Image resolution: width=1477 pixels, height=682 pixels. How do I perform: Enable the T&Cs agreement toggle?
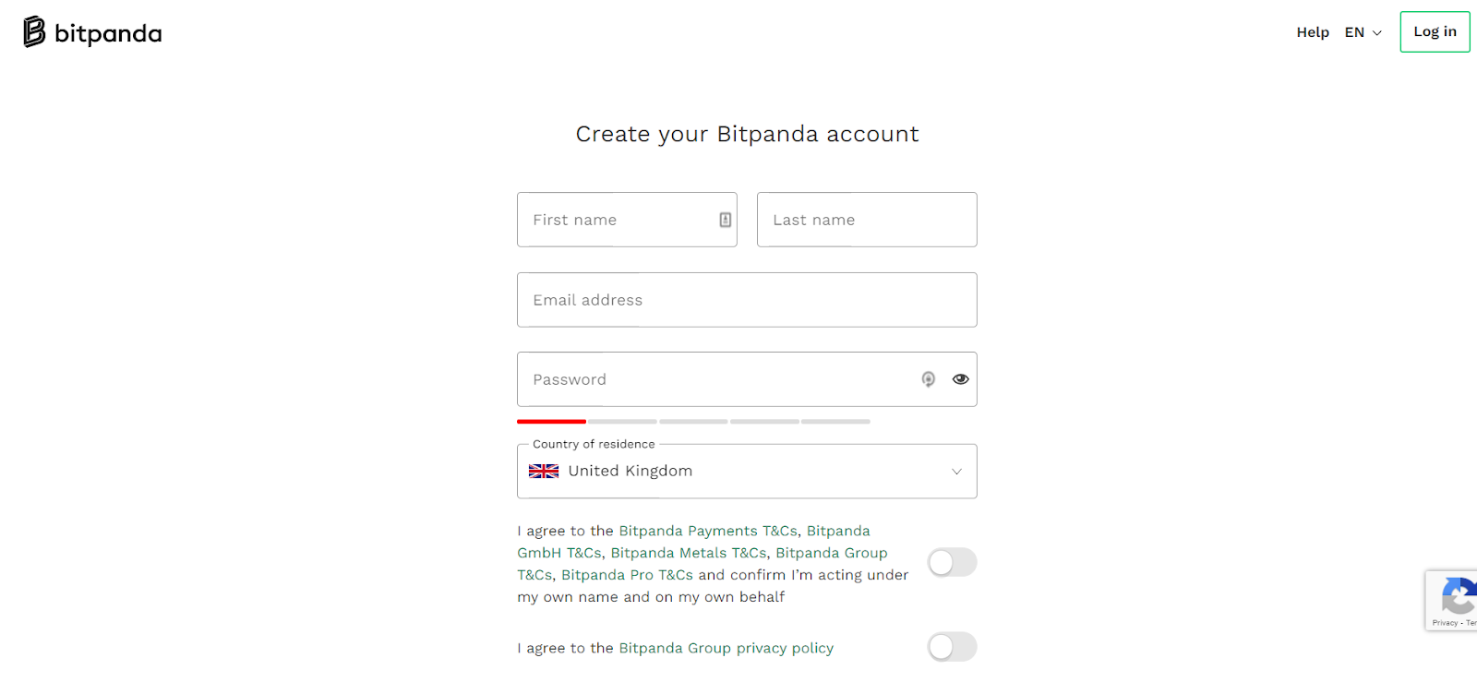click(952, 562)
